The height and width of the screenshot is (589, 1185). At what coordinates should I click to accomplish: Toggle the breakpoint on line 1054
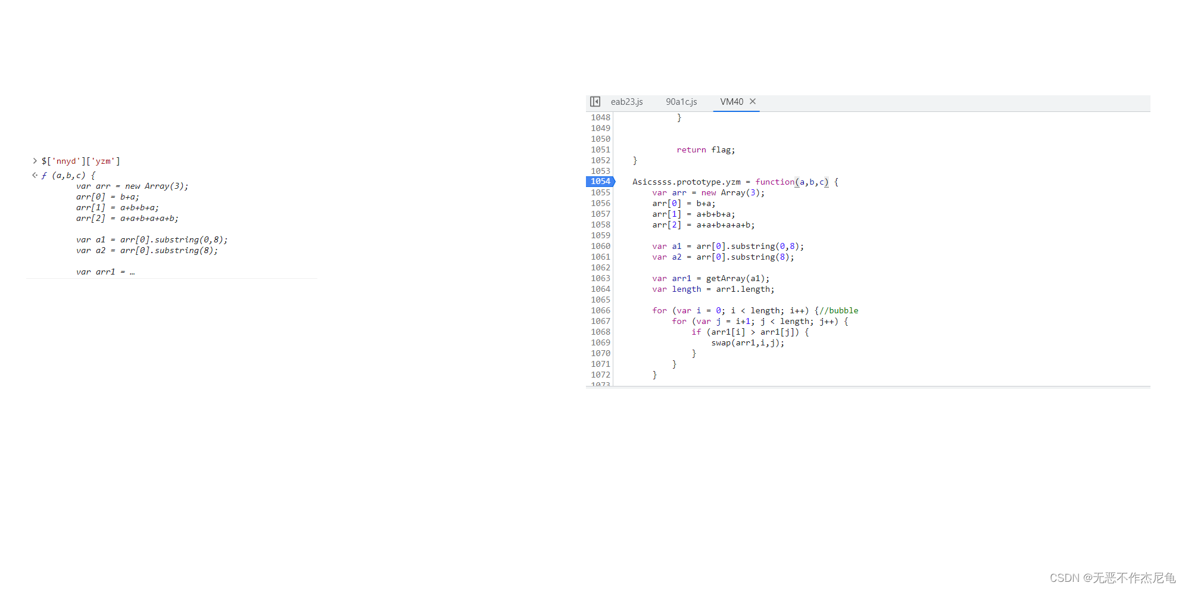pos(600,182)
